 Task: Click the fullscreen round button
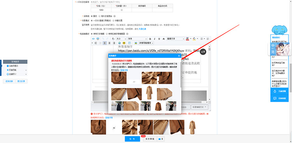(x=203, y=52)
